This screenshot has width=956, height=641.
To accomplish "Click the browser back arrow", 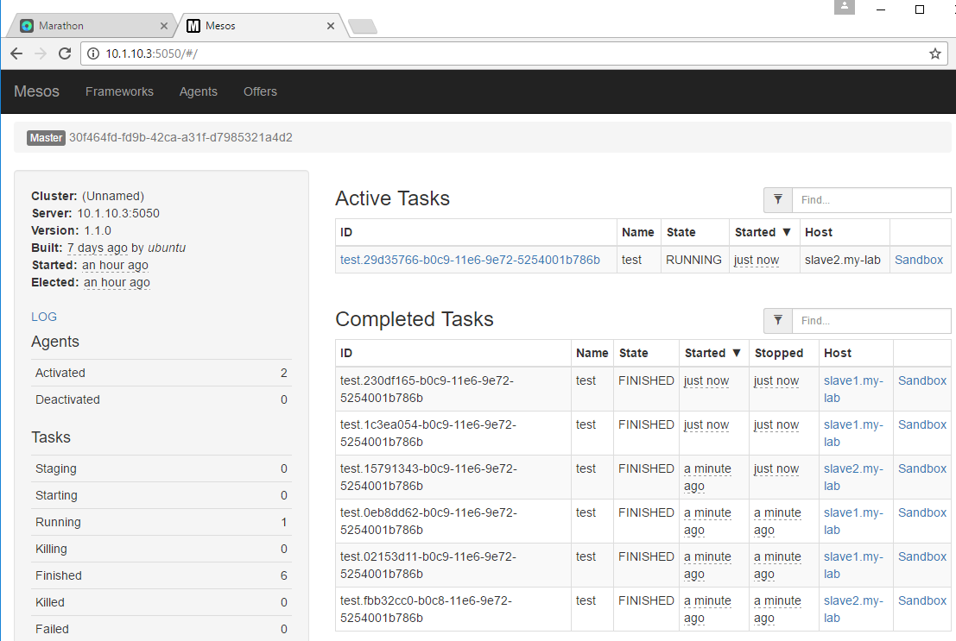I will pos(16,53).
